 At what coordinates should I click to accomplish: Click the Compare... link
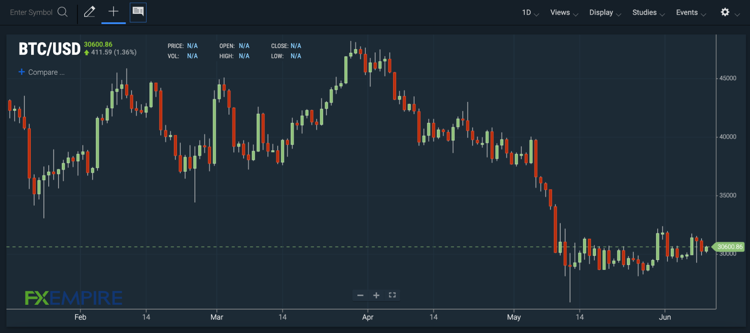tap(47, 72)
